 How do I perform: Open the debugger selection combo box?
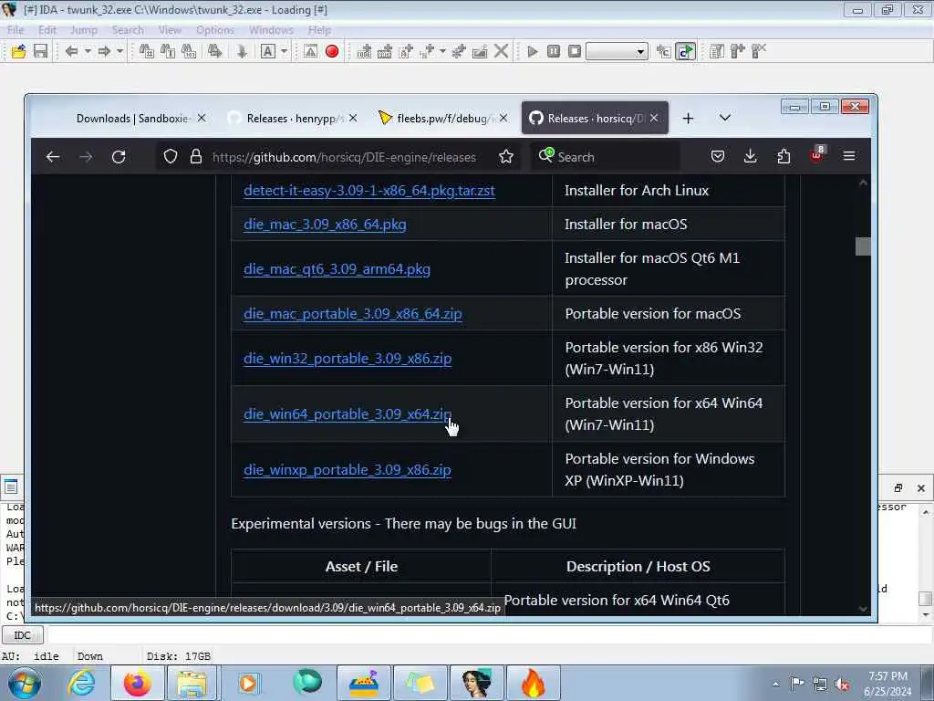tap(617, 51)
